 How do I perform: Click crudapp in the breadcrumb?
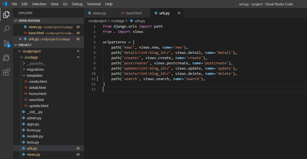pos(117,21)
